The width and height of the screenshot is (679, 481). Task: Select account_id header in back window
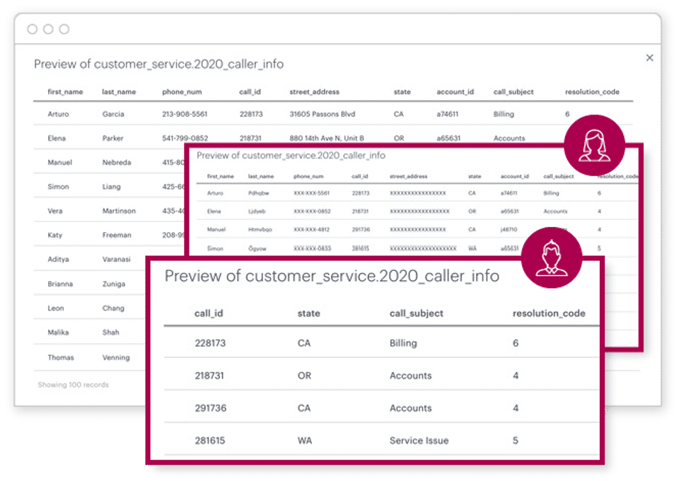point(455,92)
